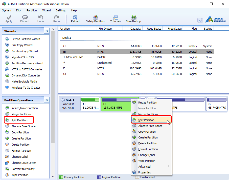Click the Free Backup toolbar icon

pos(133,19)
